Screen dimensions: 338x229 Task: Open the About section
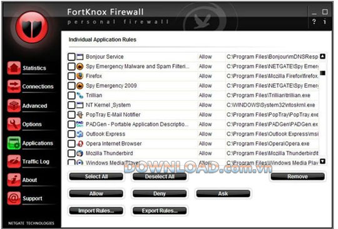click(30, 180)
